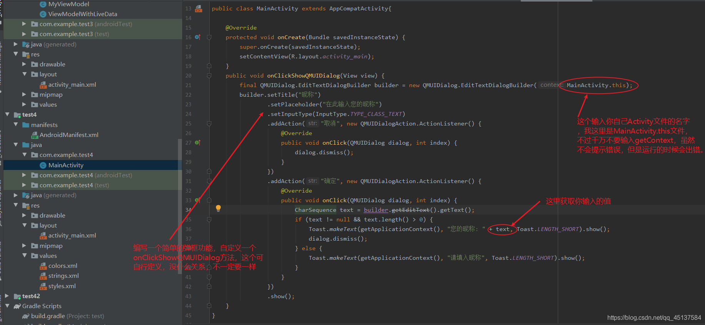Fold the if (text != null) block
705x325 pixels.
pyautogui.click(x=209, y=219)
